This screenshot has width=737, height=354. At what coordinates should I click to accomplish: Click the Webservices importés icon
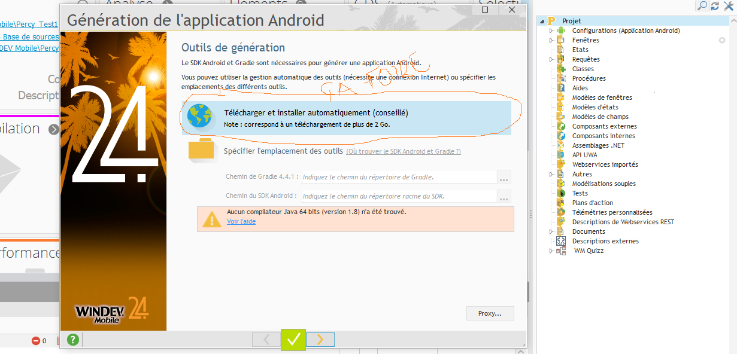pos(561,164)
